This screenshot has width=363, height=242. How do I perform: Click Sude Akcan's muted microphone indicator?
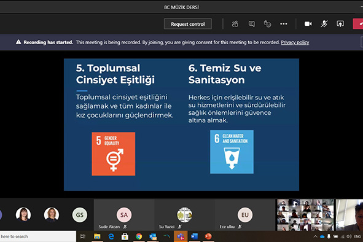[125, 227]
